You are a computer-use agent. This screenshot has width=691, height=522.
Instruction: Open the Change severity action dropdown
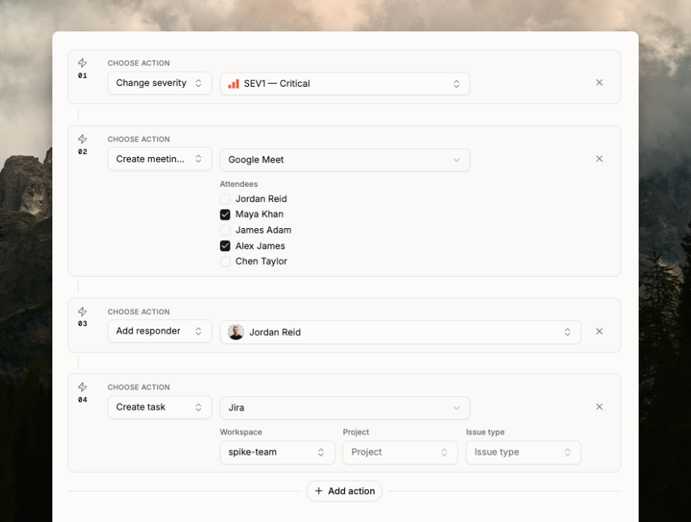click(x=159, y=83)
